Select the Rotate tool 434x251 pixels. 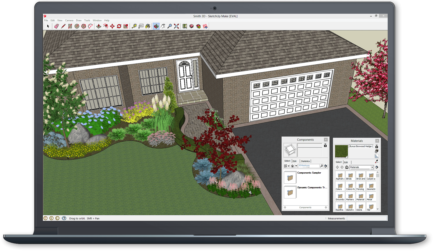point(119,26)
